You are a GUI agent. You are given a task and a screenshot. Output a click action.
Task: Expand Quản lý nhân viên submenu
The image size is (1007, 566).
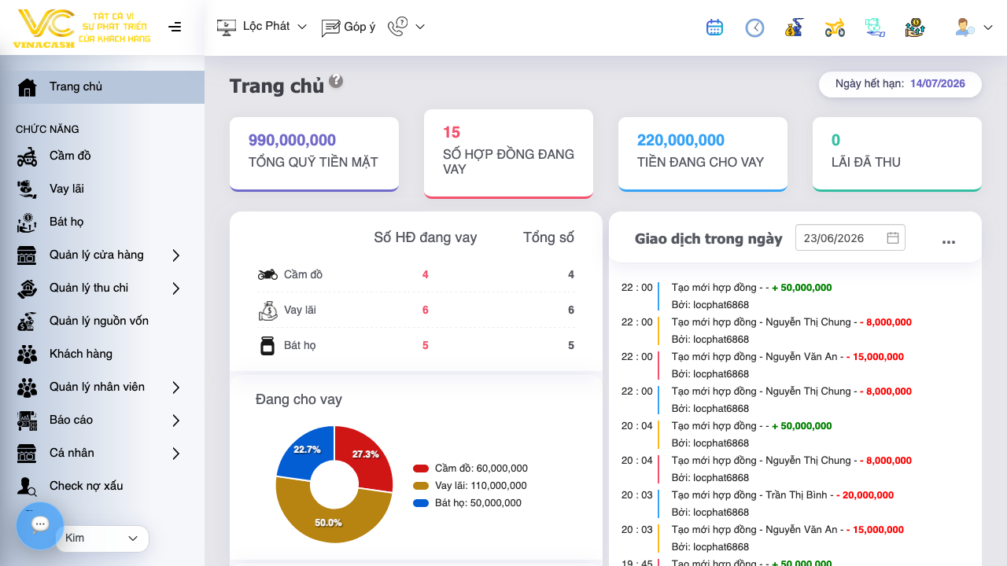pyautogui.click(x=176, y=387)
